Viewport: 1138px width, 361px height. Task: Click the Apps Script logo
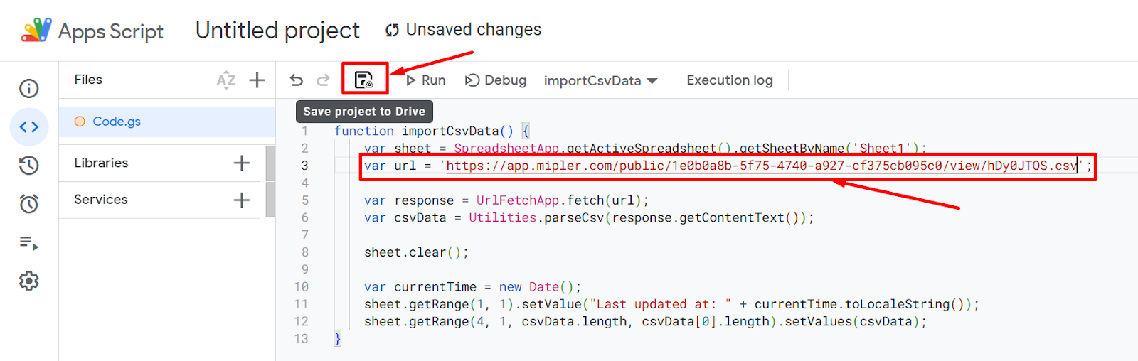click(37, 31)
